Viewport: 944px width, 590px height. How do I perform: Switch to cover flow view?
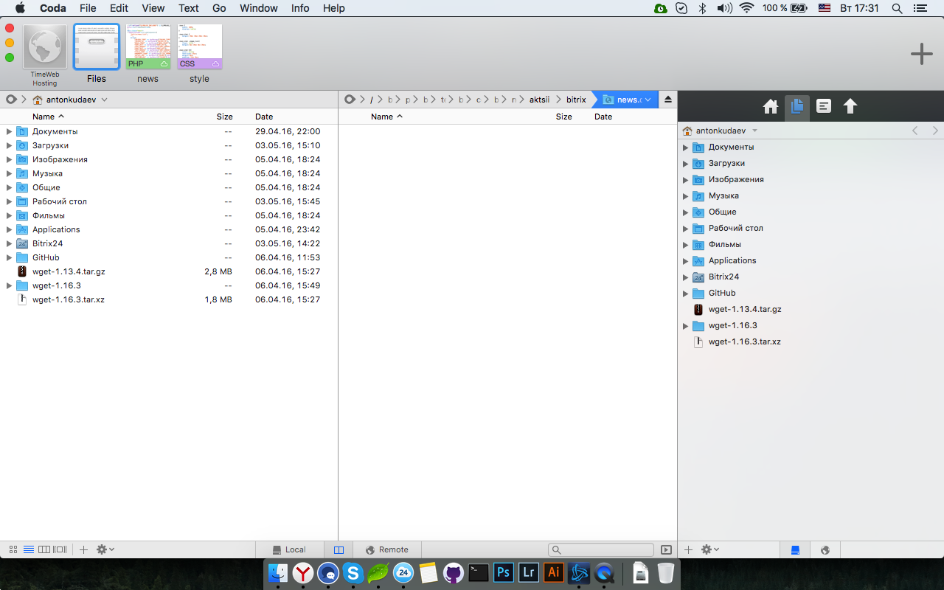pos(60,549)
